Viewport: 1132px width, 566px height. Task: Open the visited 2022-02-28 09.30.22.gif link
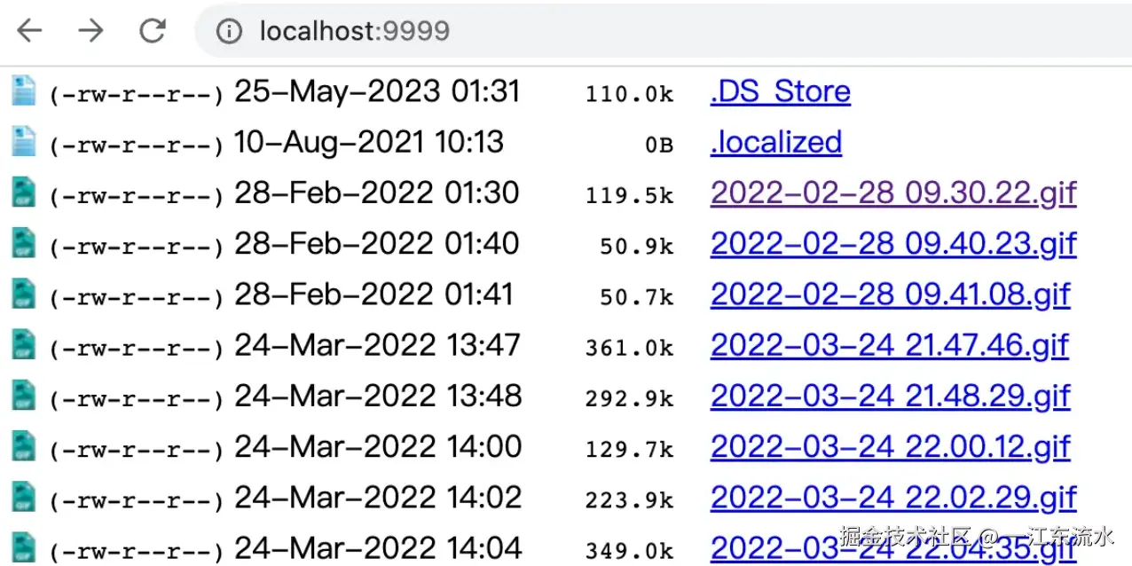[893, 193]
